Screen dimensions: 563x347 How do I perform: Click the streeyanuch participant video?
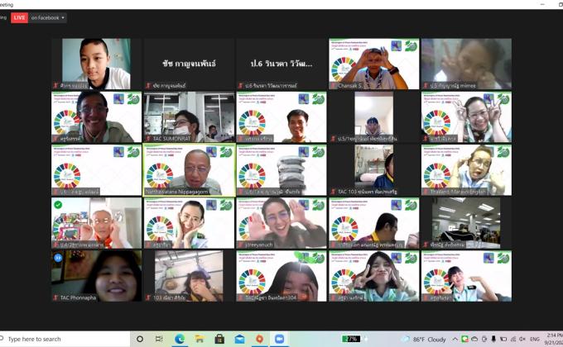(x=281, y=222)
